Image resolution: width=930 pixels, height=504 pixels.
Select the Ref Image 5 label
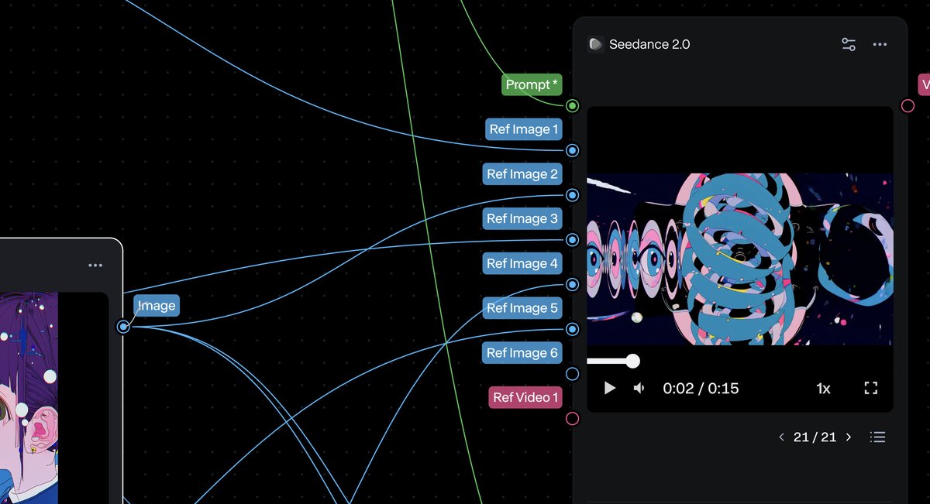click(522, 308)
